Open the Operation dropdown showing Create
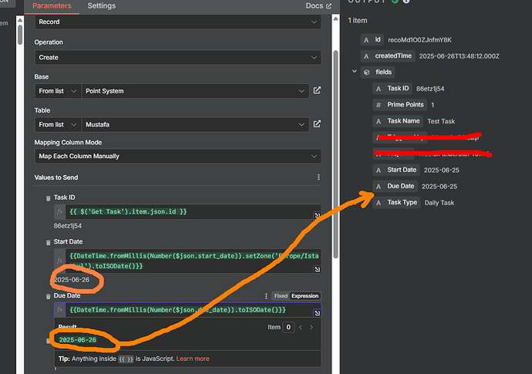532x374 pixels. 178,57
